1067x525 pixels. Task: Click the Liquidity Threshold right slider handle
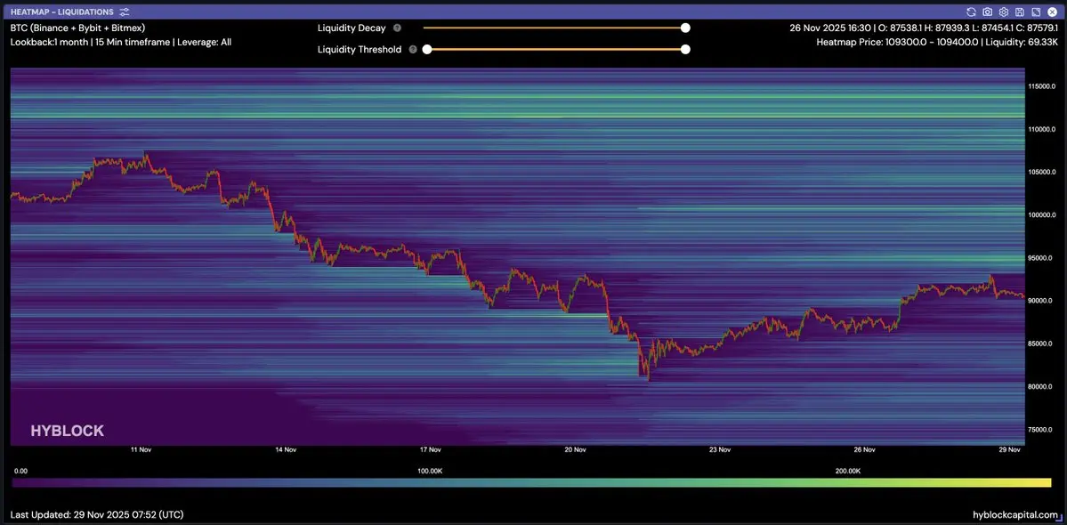685,49
